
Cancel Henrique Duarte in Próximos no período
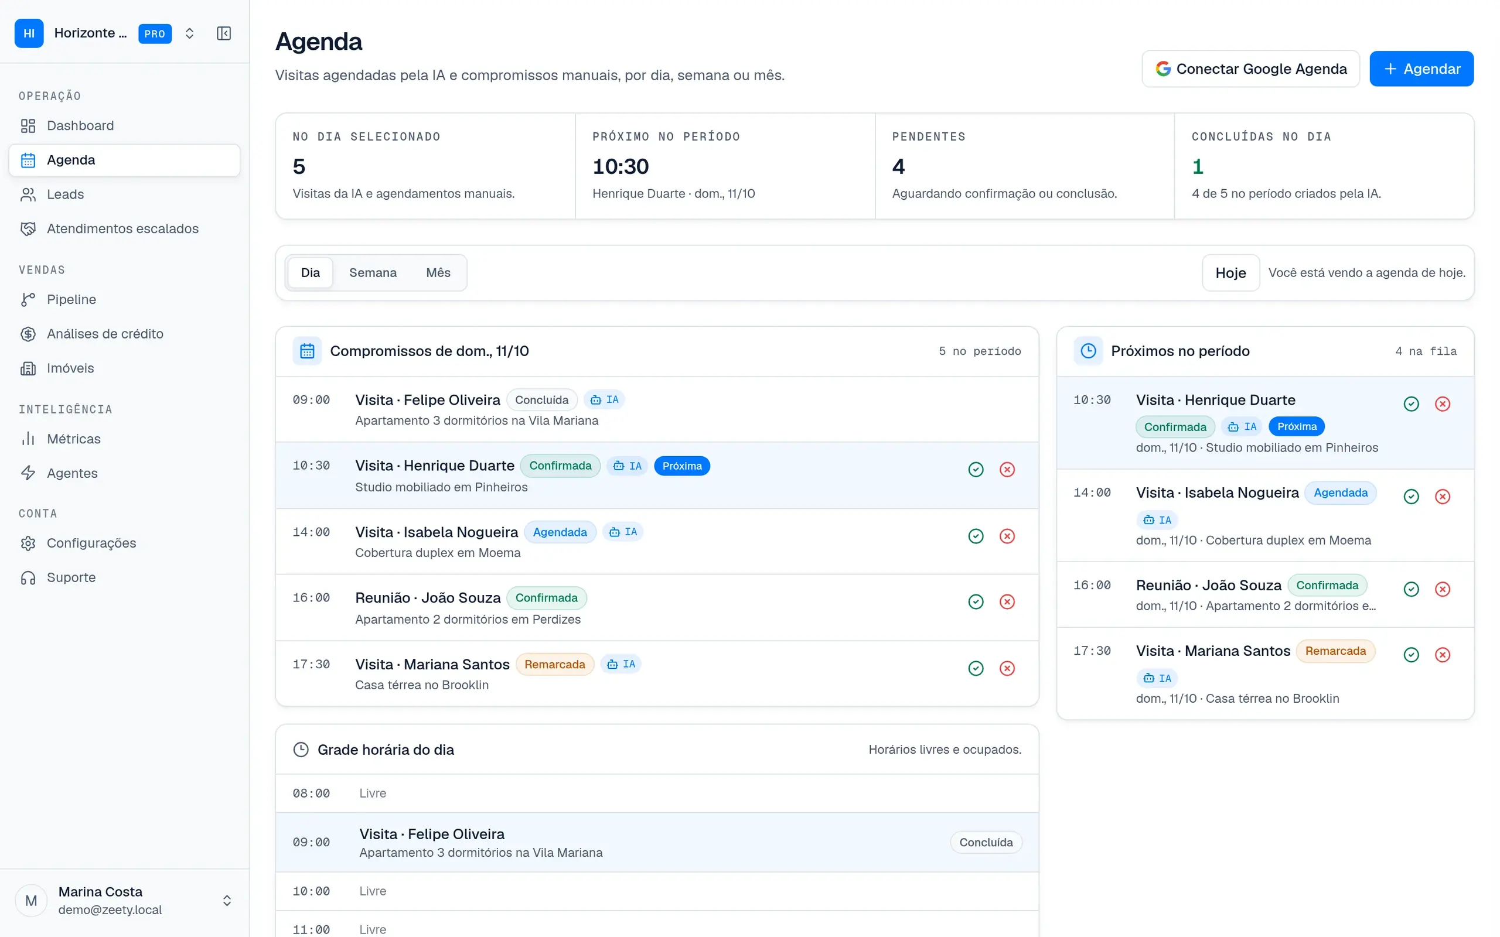pyautogui.click(x=1443, y=404)
